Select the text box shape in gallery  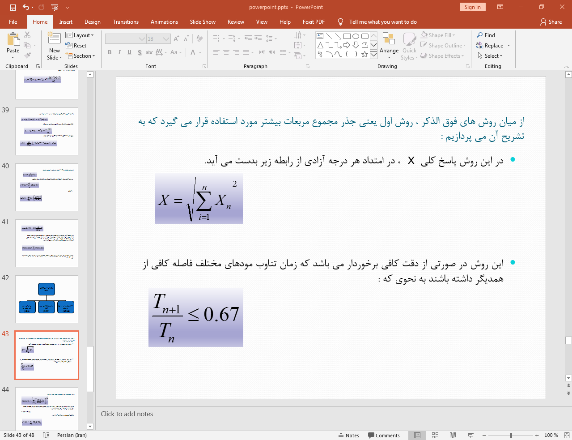(320, 36)
